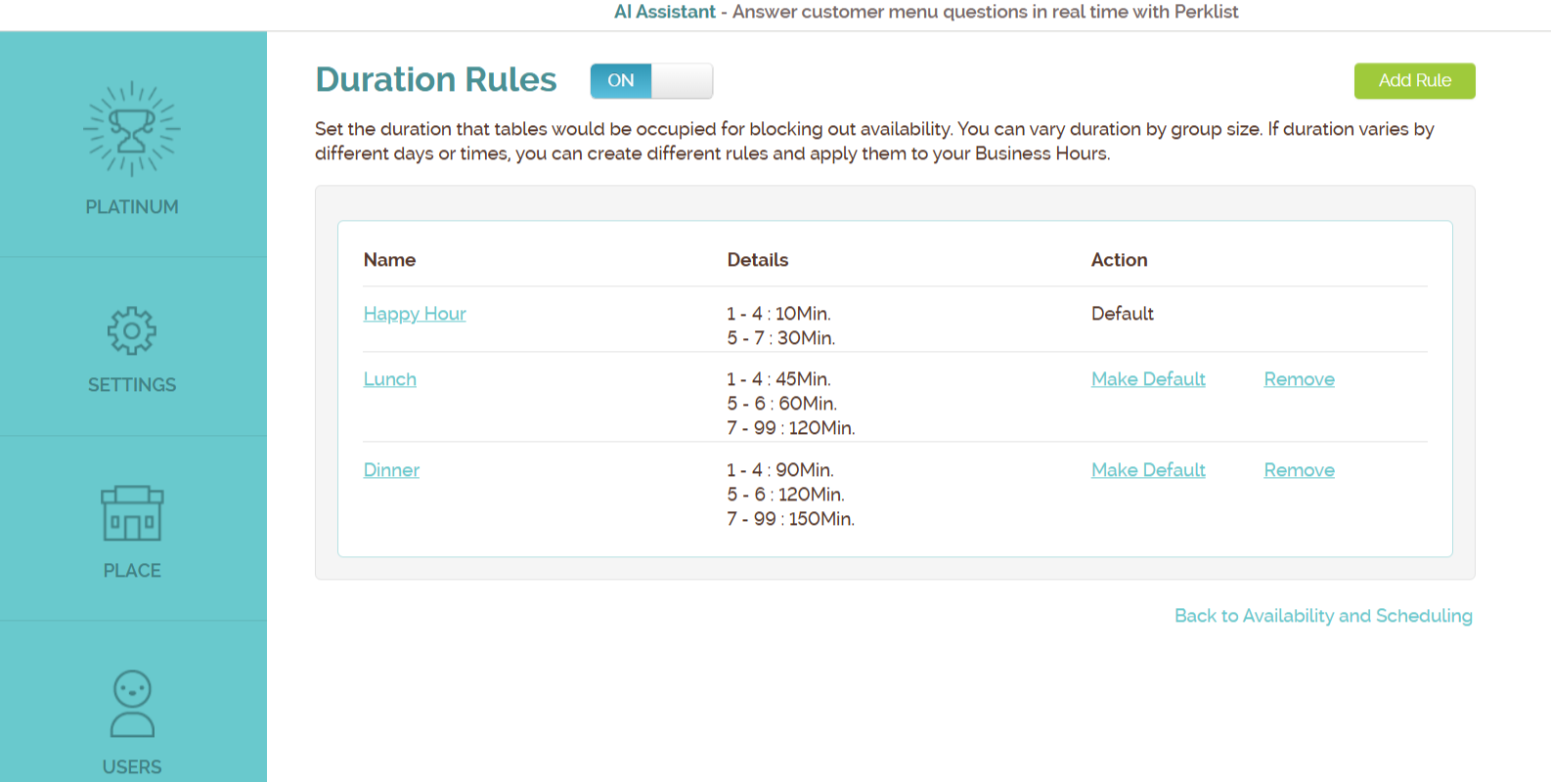The height and width of the screenshot is (782, 1551).
Task: Click the Action column header
Action: [x=1120, y=260]
